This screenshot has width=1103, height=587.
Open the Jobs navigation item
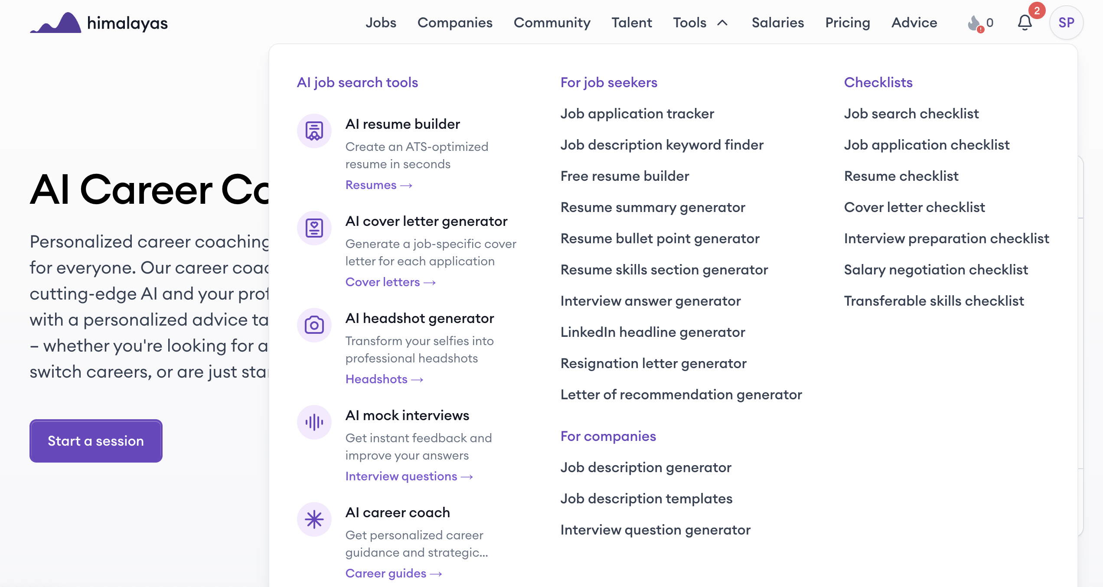pos(381,23)
